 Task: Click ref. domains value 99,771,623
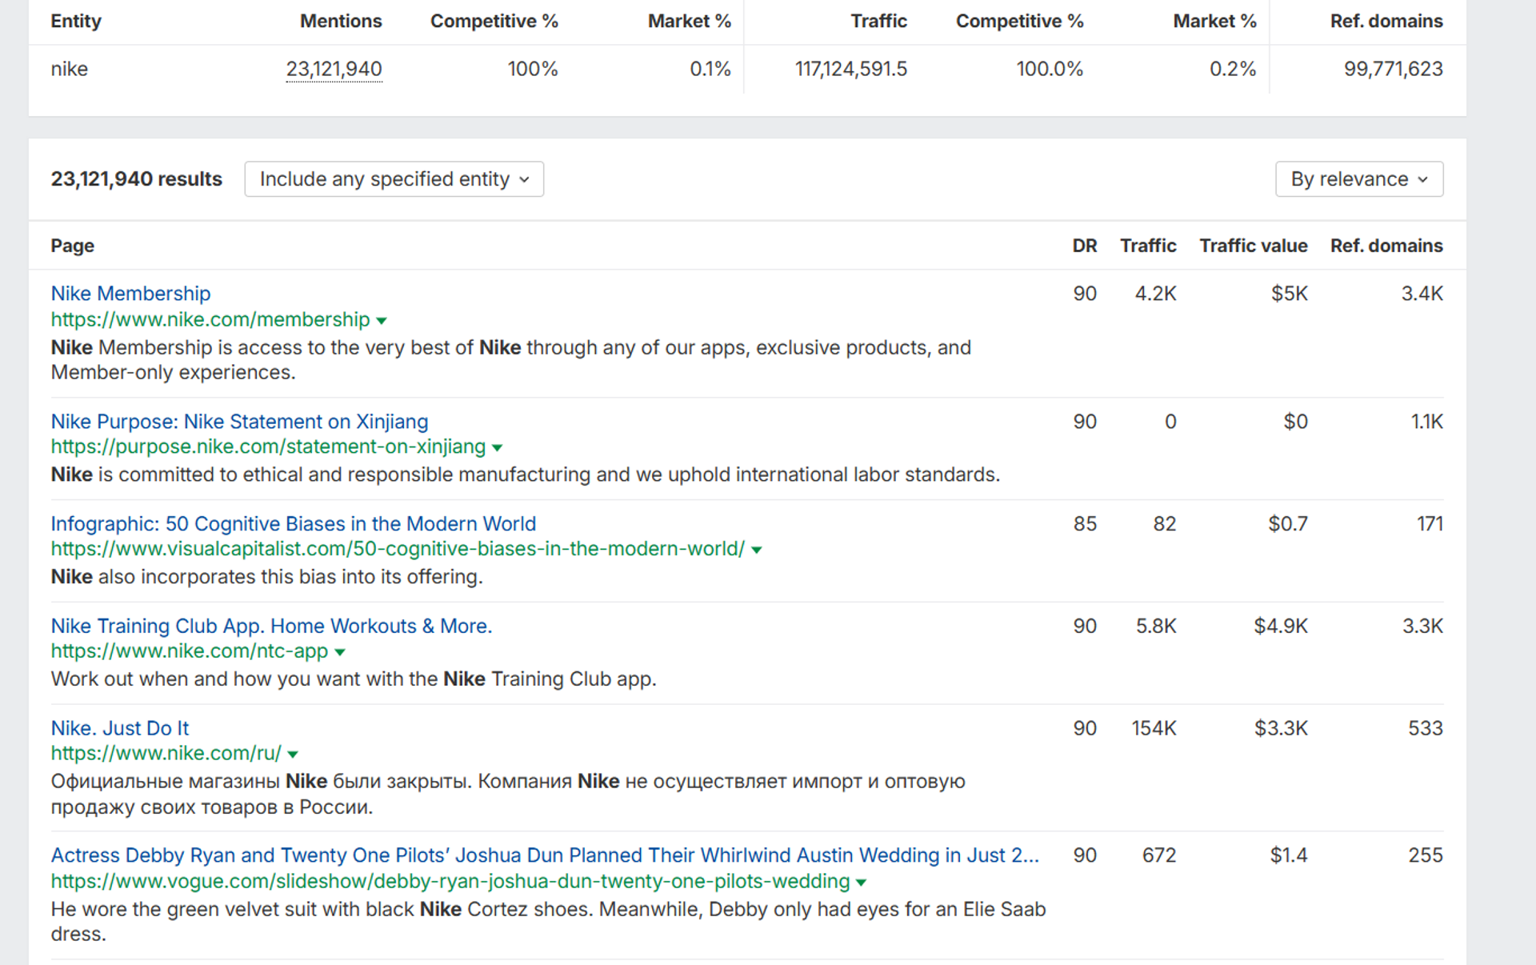coord(1394,70)
